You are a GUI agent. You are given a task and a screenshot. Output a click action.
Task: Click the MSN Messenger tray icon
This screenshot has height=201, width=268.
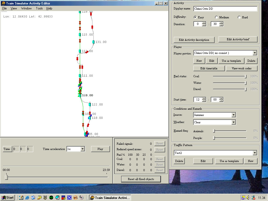(x=253, y=198)
